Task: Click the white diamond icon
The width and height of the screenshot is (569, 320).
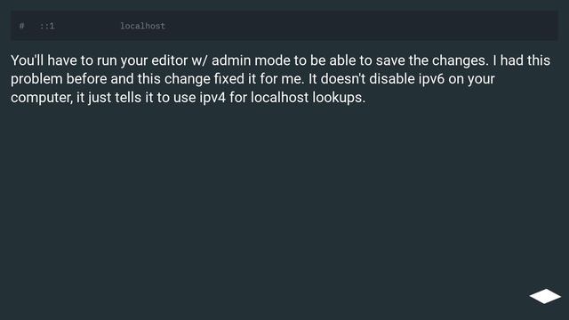Action: [x=545, y=296]
